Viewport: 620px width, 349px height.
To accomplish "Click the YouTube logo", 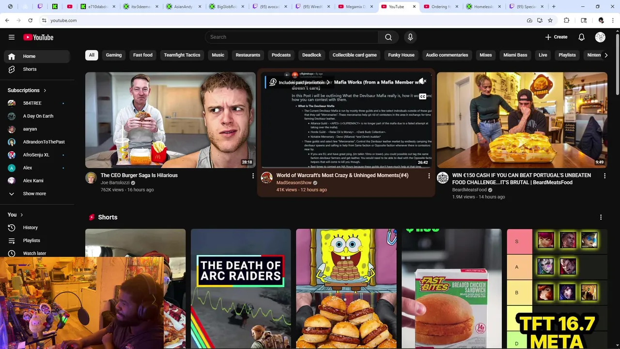I will tap(38, 37).
